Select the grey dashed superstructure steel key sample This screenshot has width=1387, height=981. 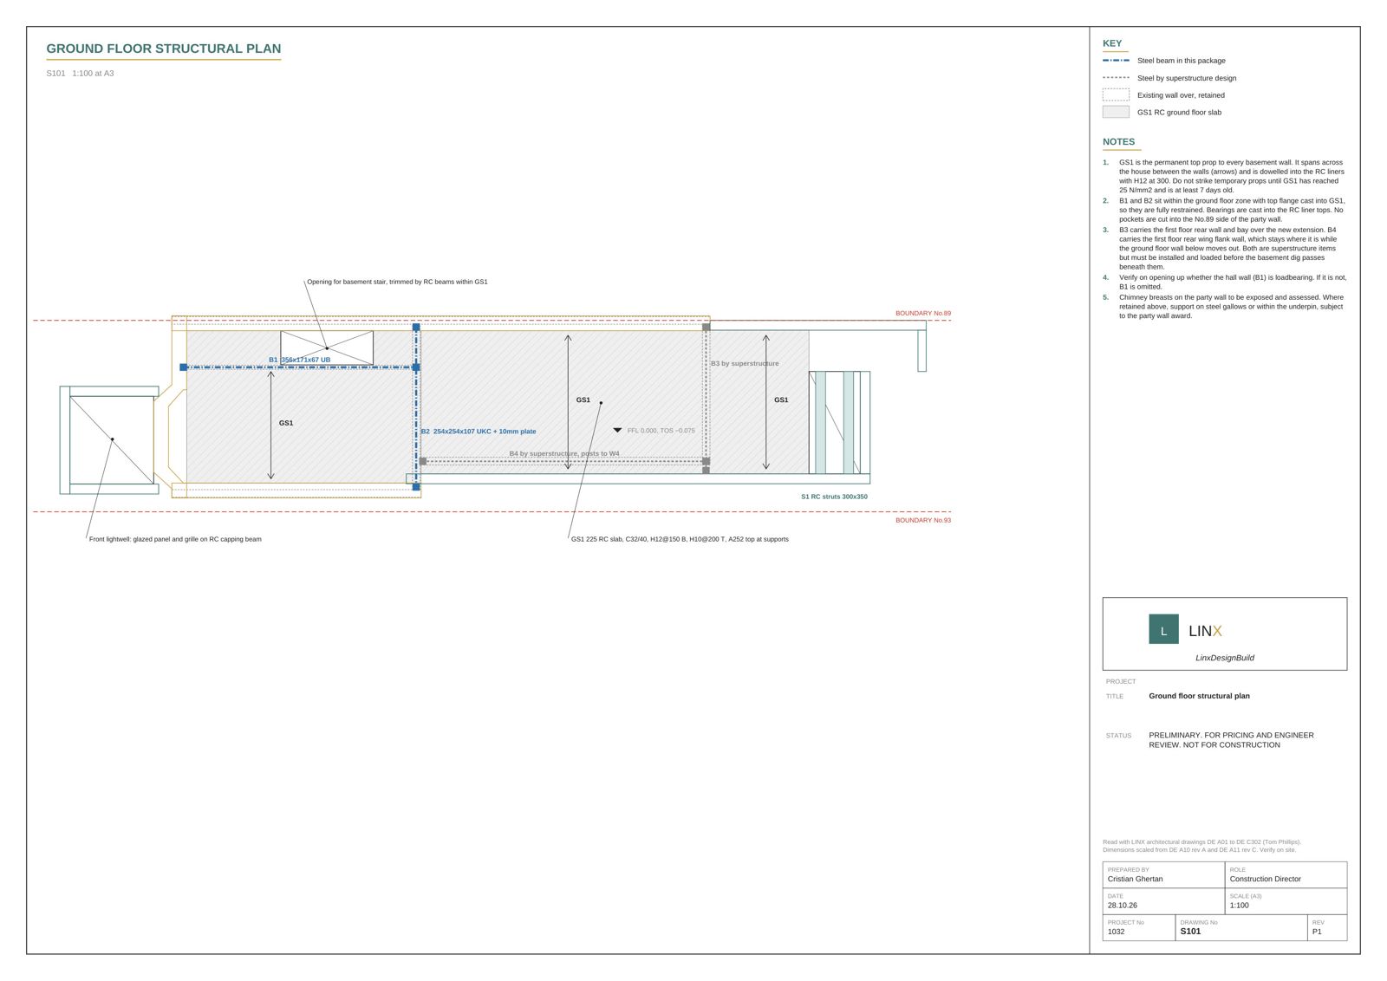1116,78
